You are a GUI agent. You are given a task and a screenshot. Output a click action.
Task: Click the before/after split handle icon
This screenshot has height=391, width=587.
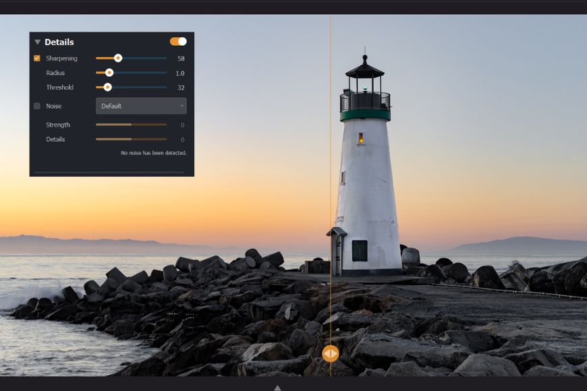(x=330, y=353)
